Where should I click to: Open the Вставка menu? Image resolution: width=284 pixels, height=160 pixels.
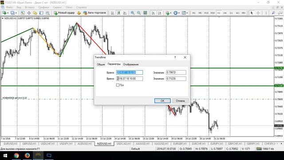(x=30, y=7)
